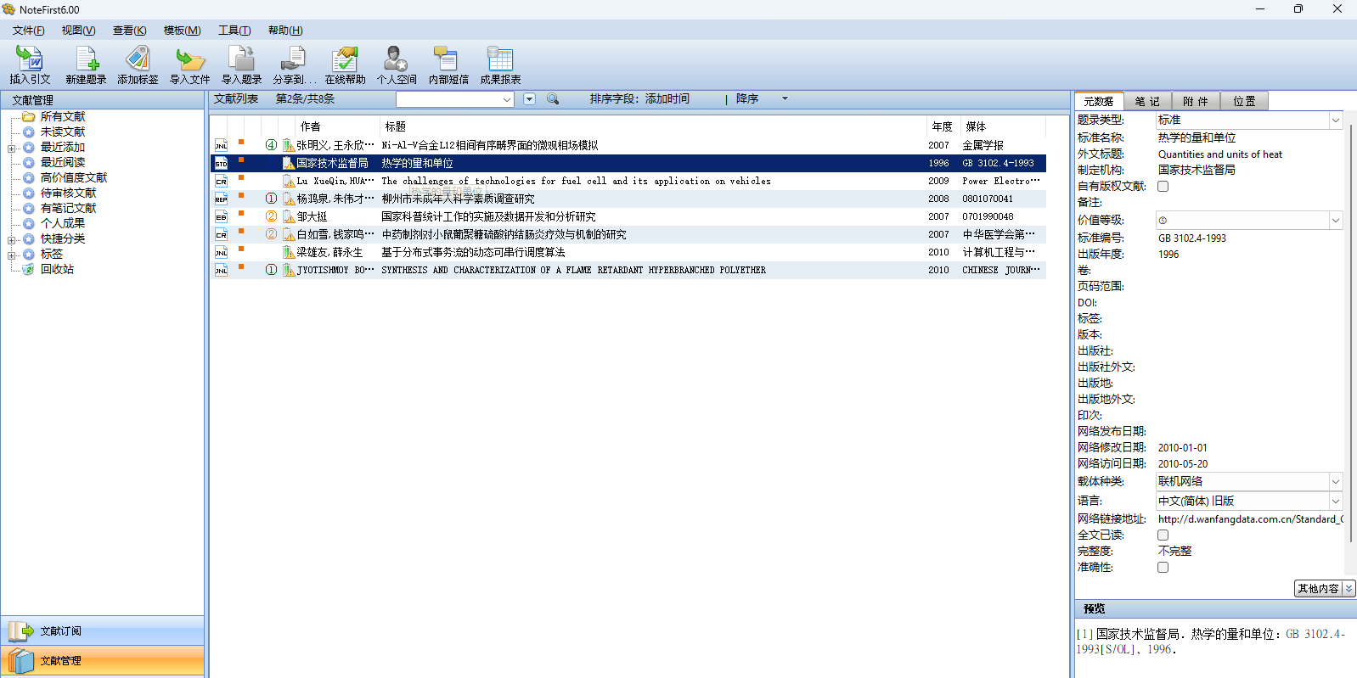Screen dimensions: 1357x678
Task: Tick the 自有版权文献 checkbox
Action: point(1163,187)
